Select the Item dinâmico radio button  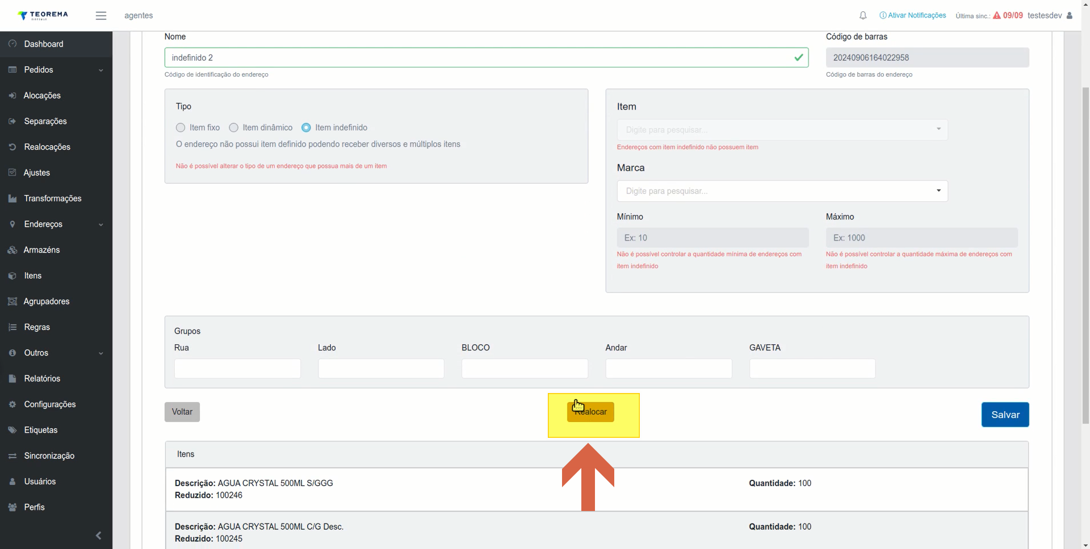233,128
